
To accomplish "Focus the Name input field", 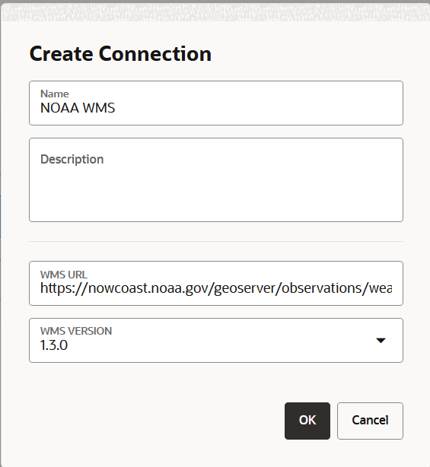I will point(216,103).
